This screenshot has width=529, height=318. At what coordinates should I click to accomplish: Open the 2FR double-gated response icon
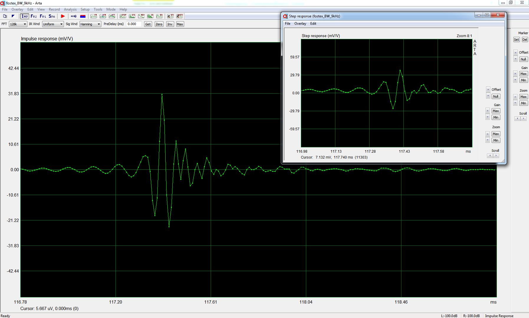tap(103, 16)
